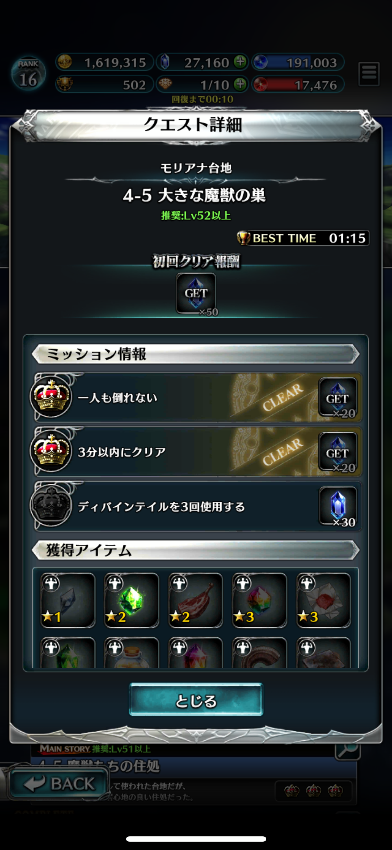
Task: Tap the x30 blue crystal mission reward
Action: [x=338, y=506]
